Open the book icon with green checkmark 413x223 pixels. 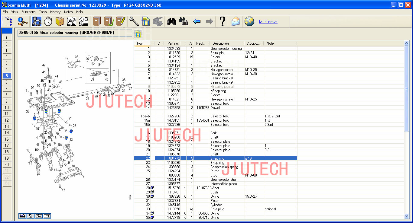[109, 21]
